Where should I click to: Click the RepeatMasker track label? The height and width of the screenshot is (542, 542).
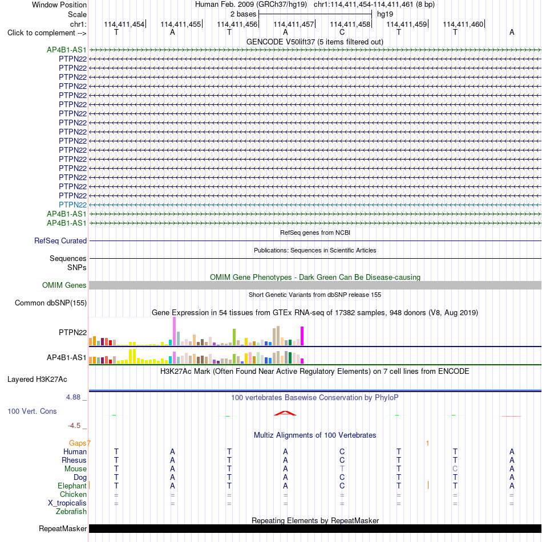tap(63, 528)
